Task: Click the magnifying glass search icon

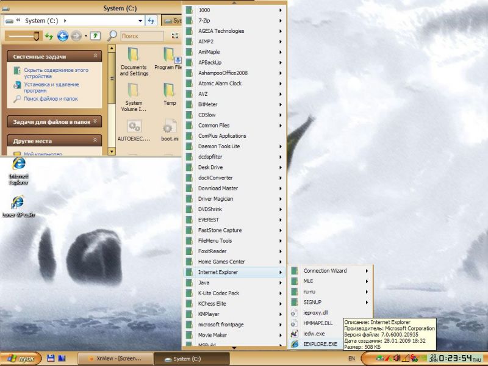Action: 112,36
